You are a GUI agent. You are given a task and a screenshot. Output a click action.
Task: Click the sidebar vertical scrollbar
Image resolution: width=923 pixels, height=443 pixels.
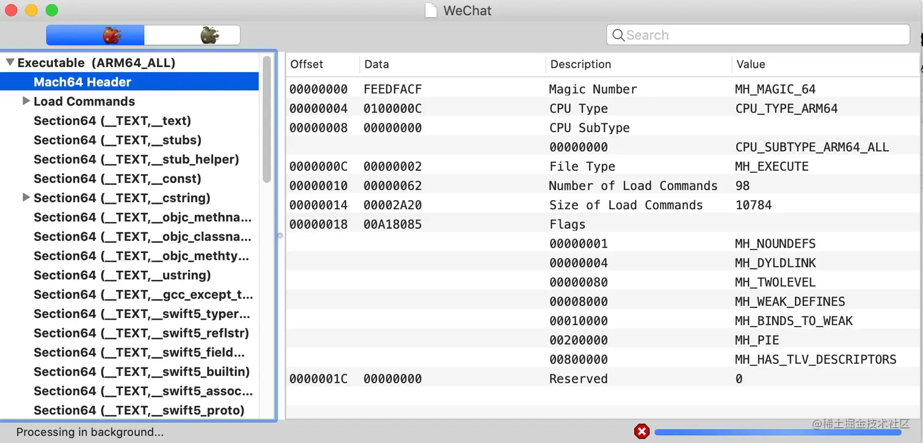(266, 119)
